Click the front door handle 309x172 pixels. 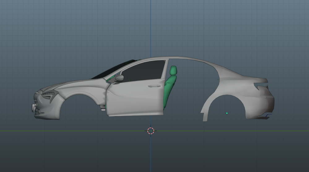154,86
